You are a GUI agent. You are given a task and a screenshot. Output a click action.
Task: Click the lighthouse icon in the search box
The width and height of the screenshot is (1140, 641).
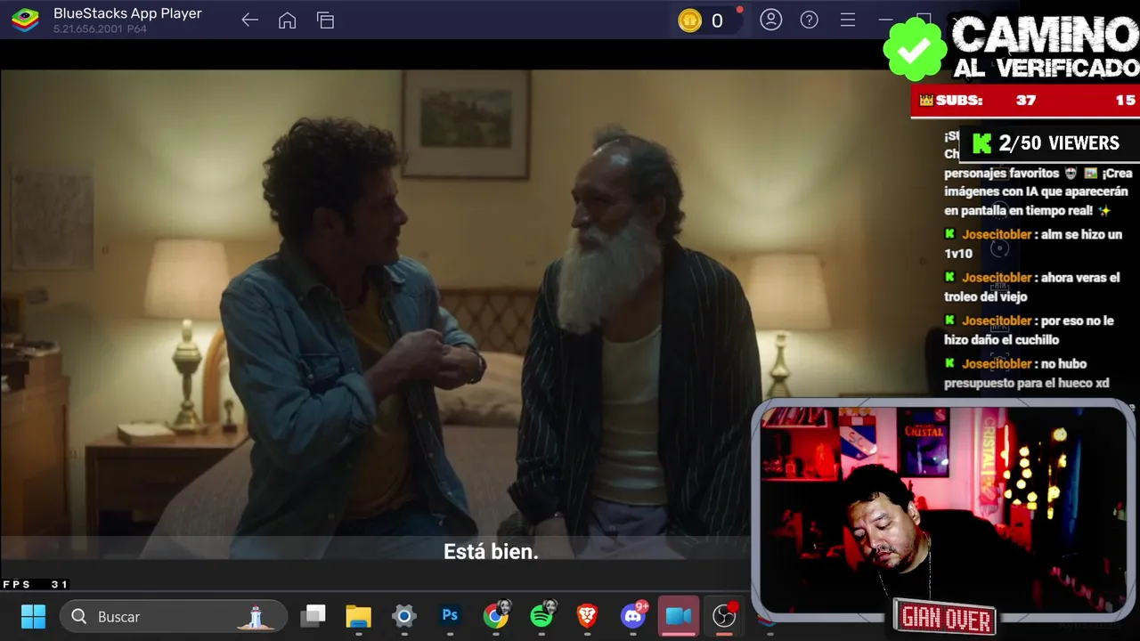pos(256,616)
